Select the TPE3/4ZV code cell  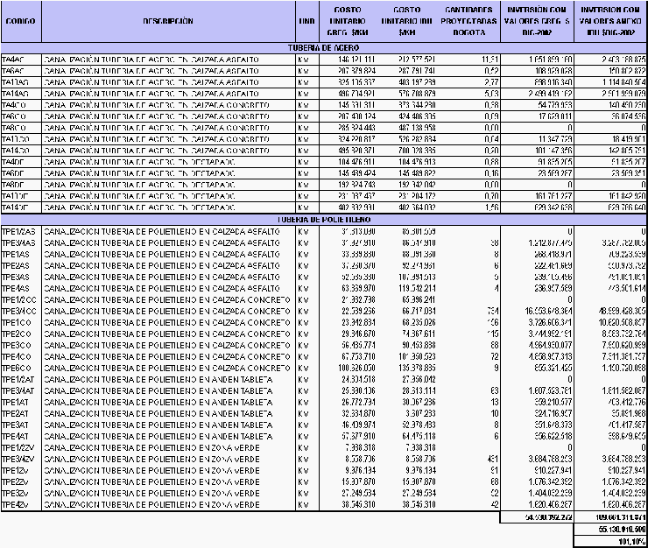pyautogui.click(x=20, y=458)
